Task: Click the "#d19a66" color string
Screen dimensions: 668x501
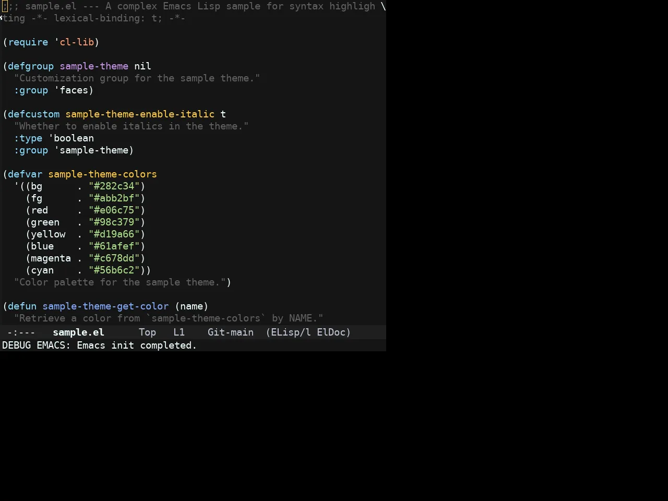Action: 114,234
